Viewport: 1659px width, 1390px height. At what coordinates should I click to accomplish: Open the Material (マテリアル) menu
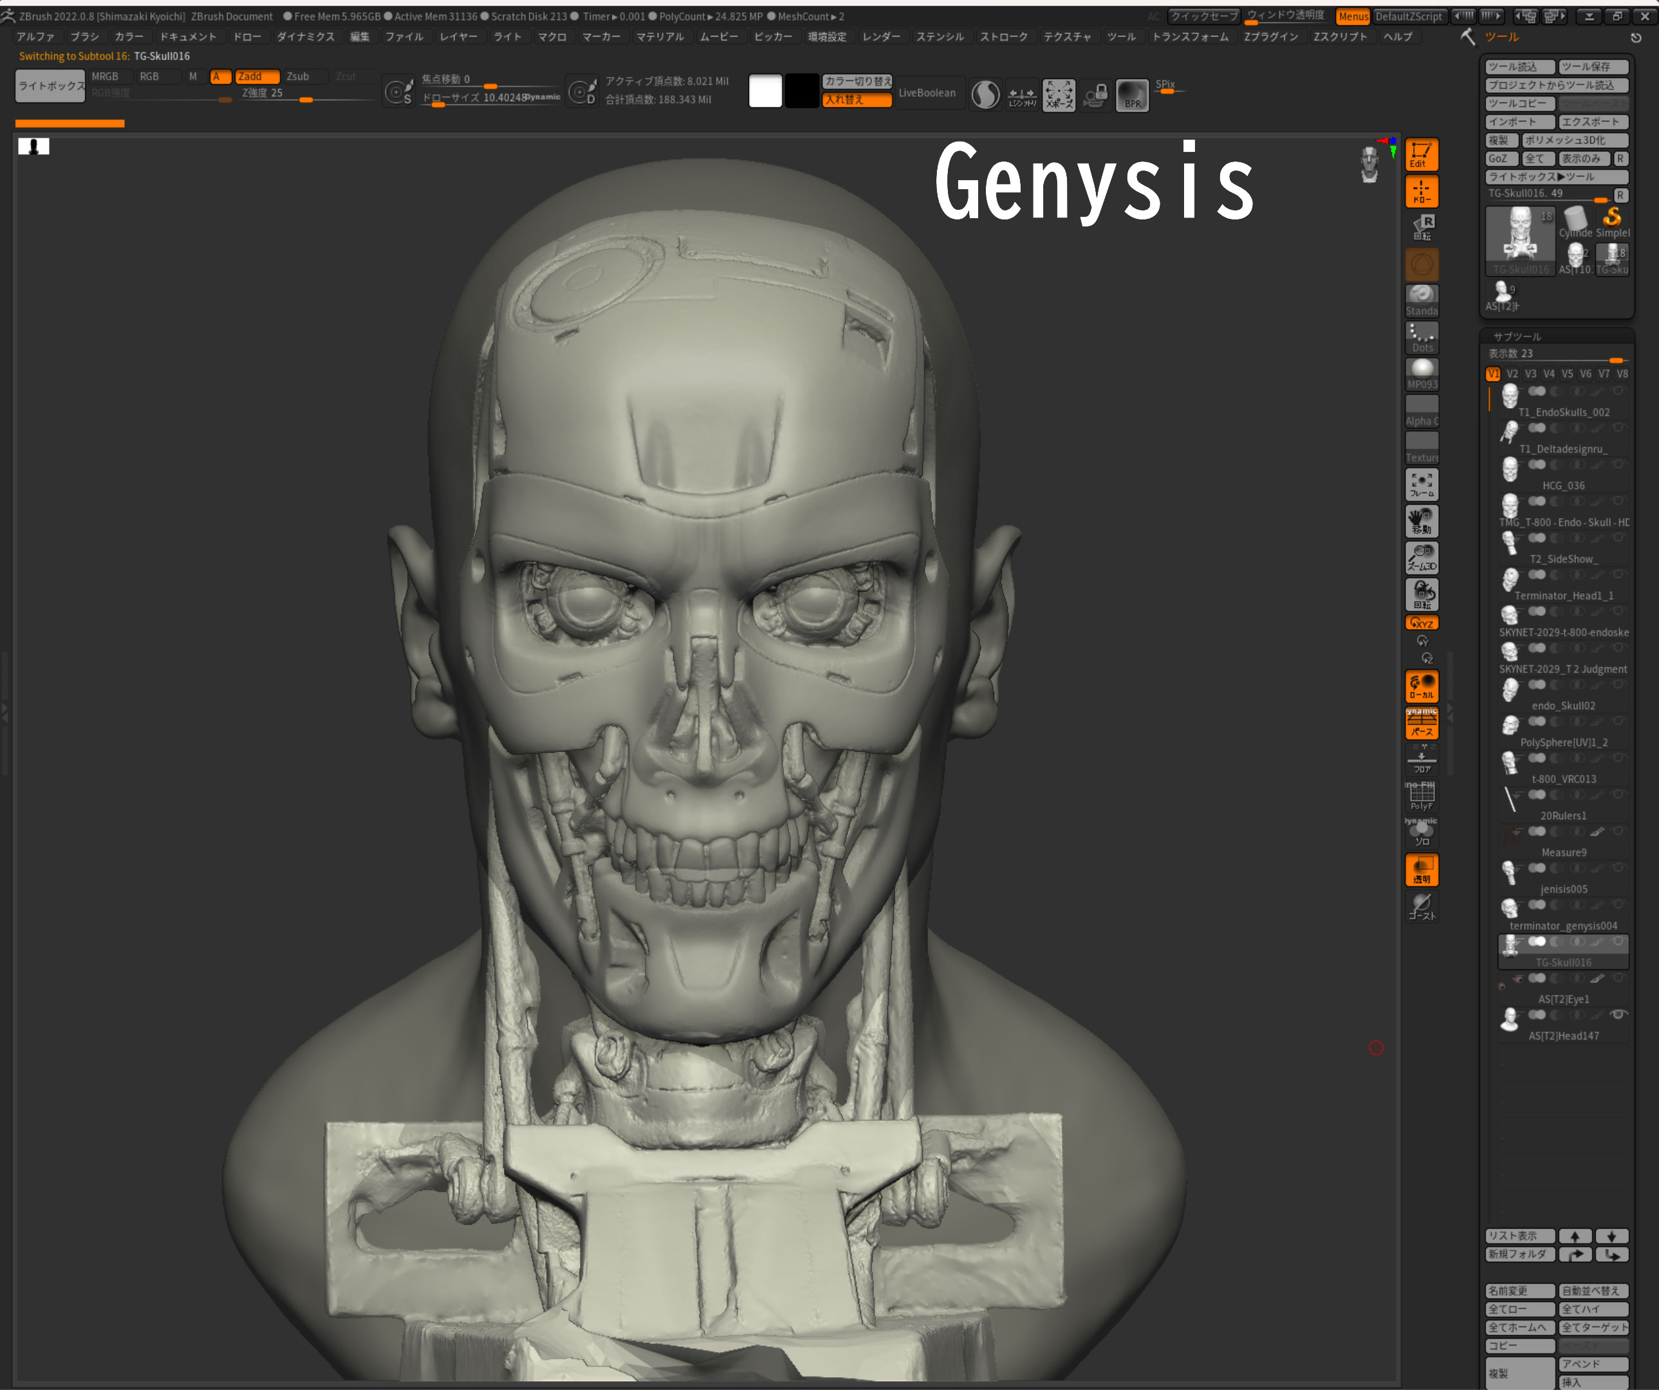[x=660, y=37]
